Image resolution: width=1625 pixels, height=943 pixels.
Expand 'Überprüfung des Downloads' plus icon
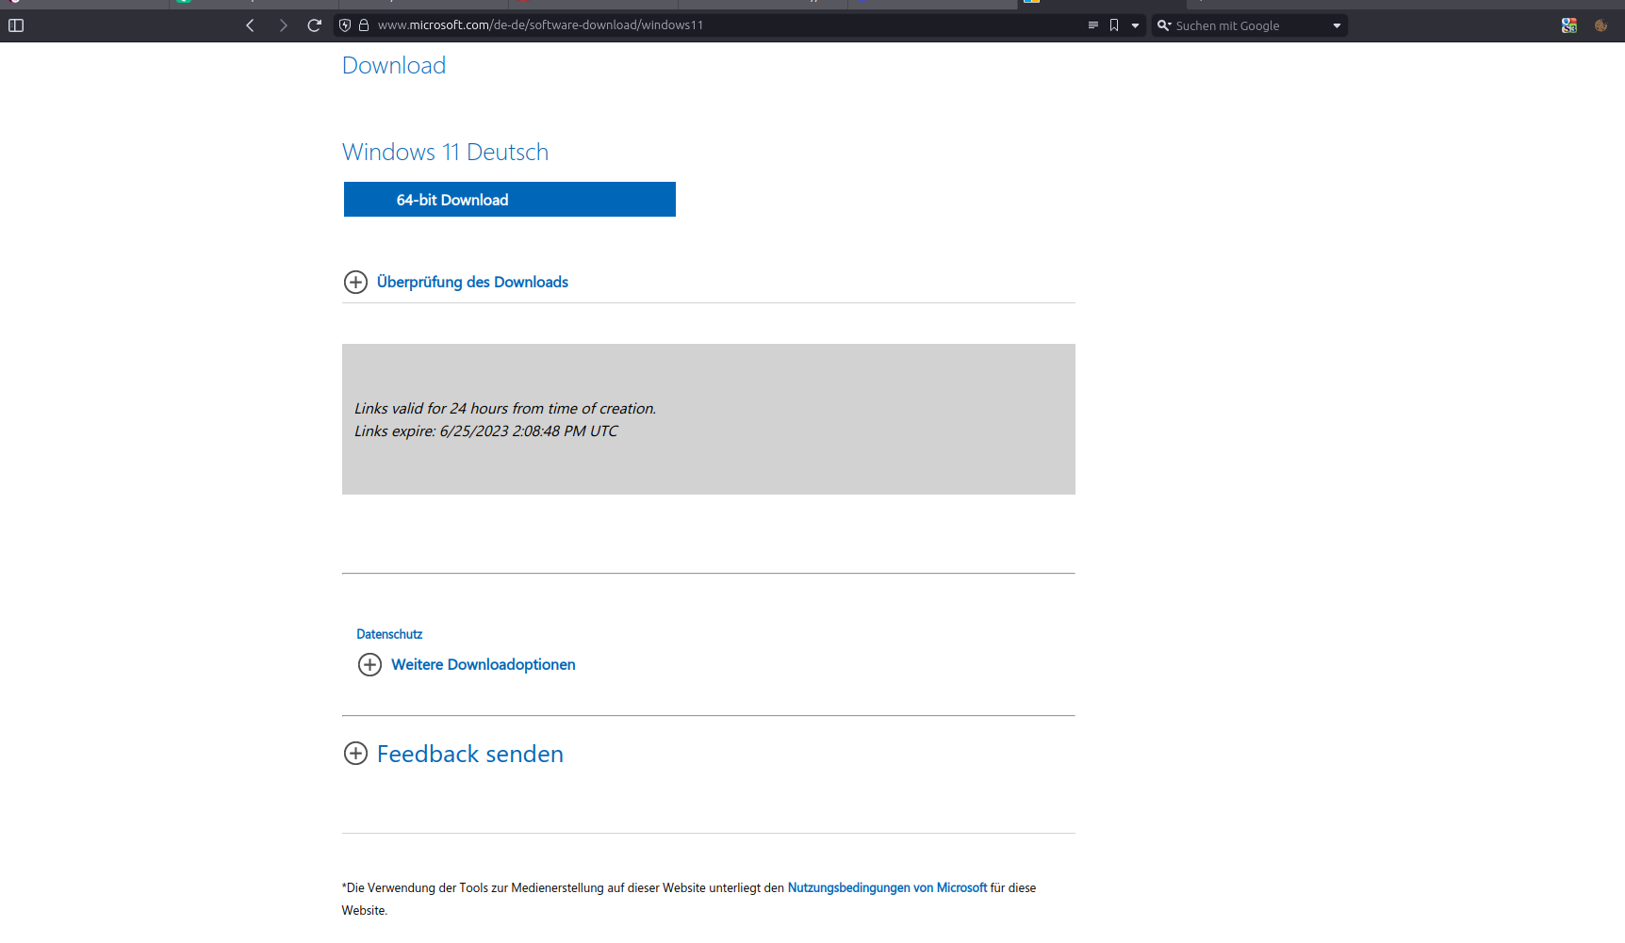355,282
